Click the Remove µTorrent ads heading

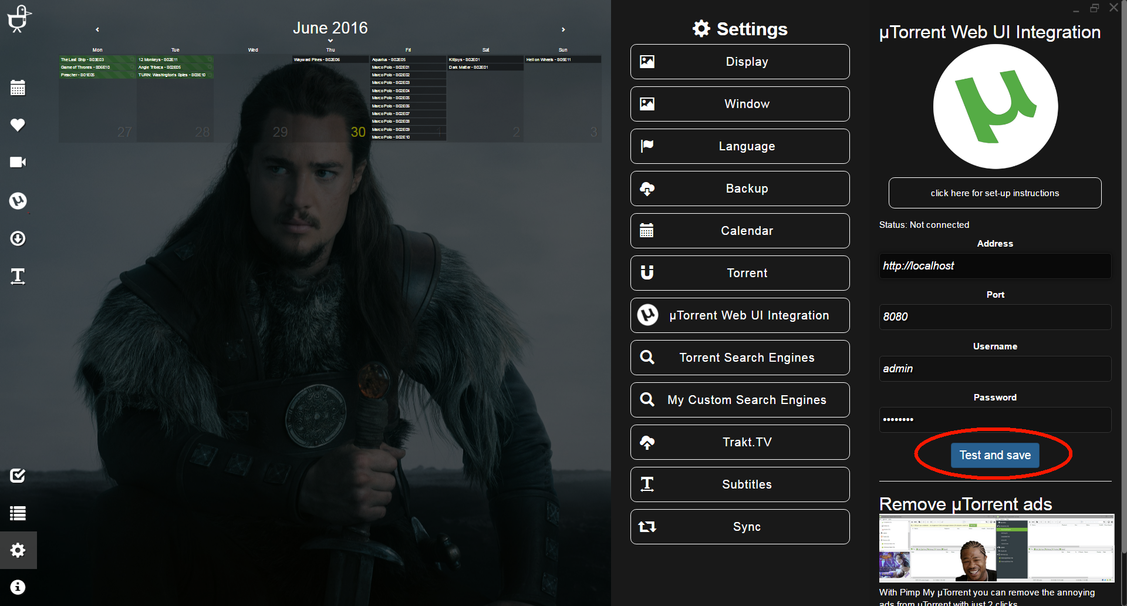(x=966, y=504)
